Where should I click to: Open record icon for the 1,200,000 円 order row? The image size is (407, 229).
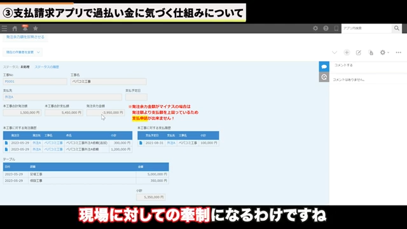pyautogui.click(x=6, y=149)
